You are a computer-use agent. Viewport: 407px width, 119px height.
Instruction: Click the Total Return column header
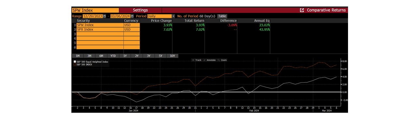pos(194,21)
